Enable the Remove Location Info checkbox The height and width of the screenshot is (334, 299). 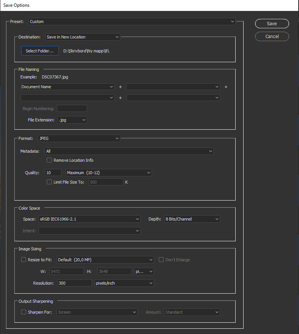point(49,160)
